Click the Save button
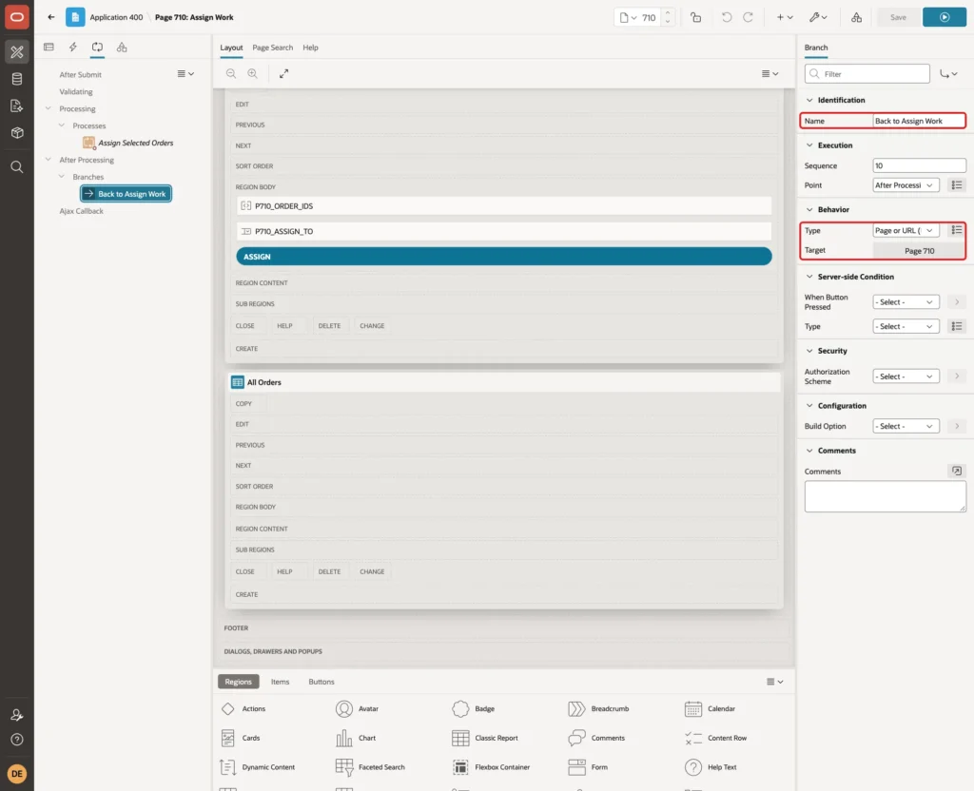This screenshot has height=791, width=974. pos(898,17)
